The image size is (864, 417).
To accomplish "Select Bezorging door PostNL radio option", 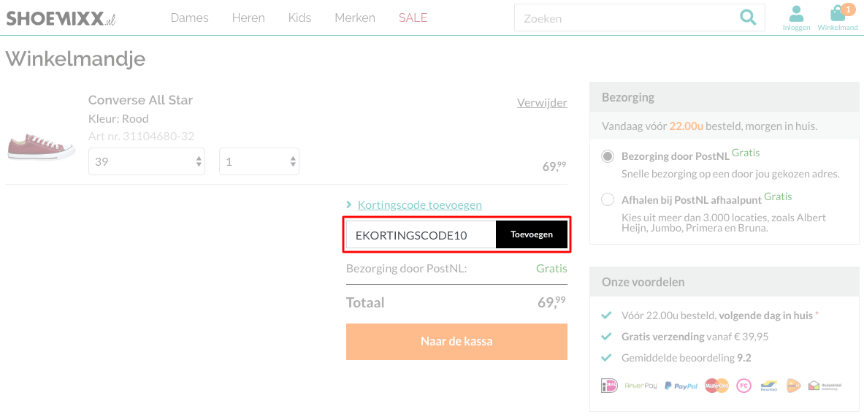I will (608, 156).
